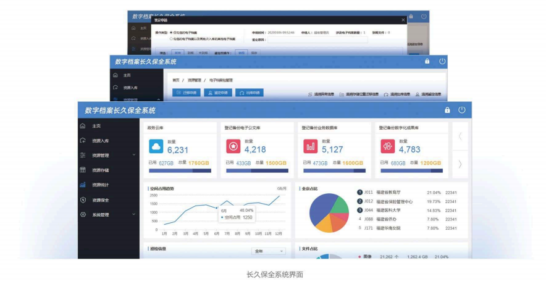Open 资源入库 in the front dashboard sidebar
Image resolution: width=546 pixels, height=284 pixels.
point(99,141)
